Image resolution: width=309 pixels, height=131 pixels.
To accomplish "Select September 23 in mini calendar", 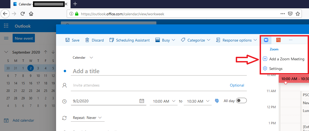I will pos(31,91).
